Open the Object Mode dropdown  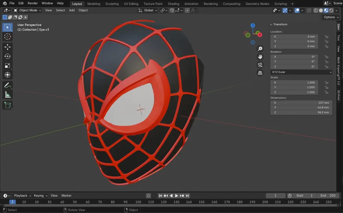coord(27,10)
